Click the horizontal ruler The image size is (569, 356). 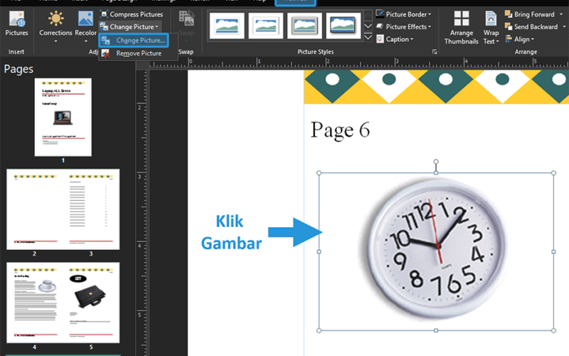pos(359,63)
